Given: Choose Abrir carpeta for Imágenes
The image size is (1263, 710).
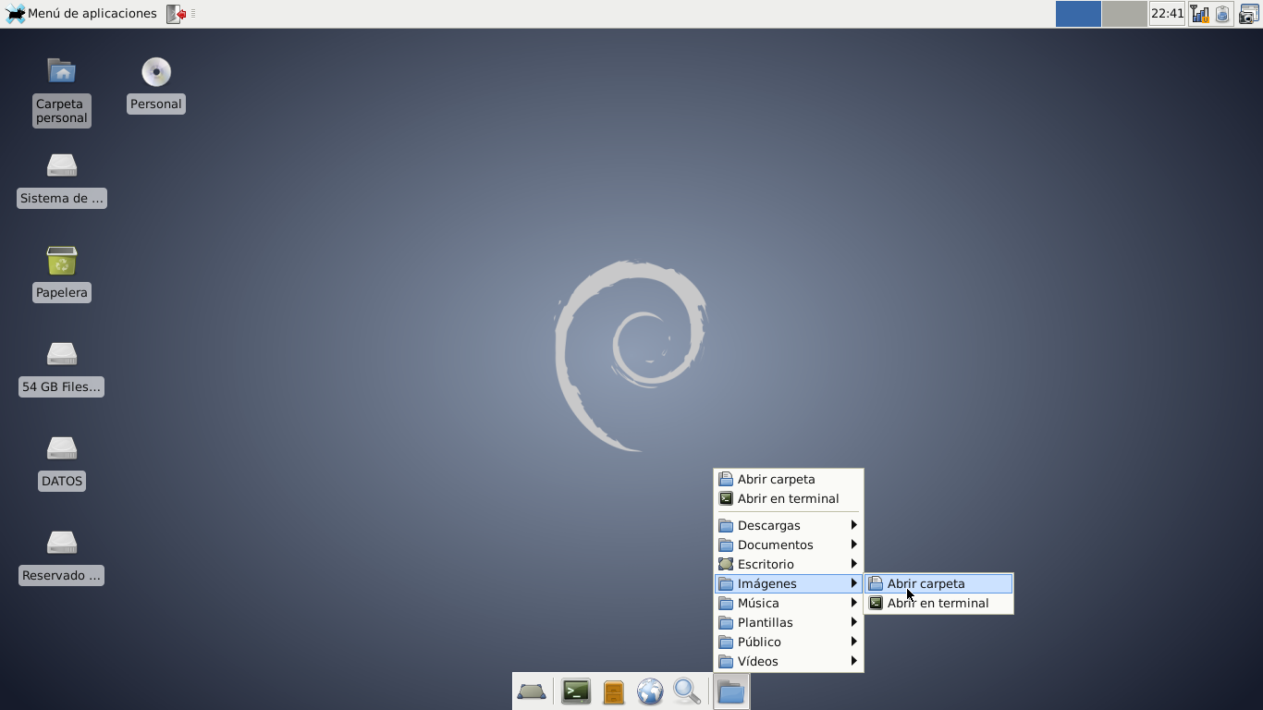Looking at the screenshot, I should click(925, 583).
